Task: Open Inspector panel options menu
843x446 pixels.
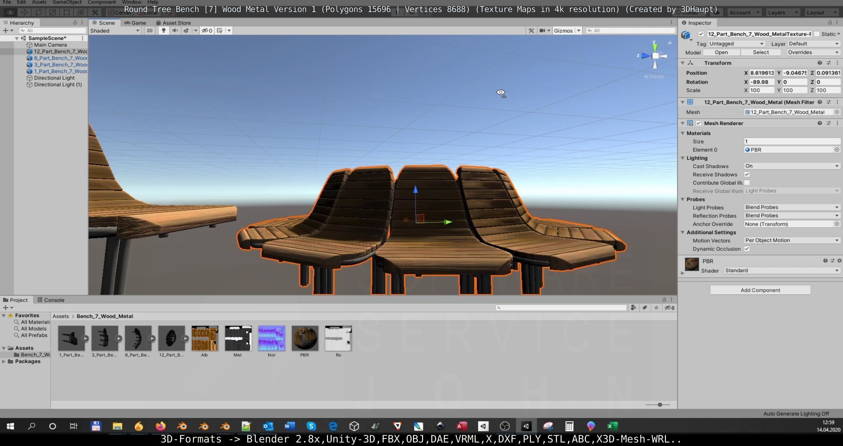Action: point(837,22)
